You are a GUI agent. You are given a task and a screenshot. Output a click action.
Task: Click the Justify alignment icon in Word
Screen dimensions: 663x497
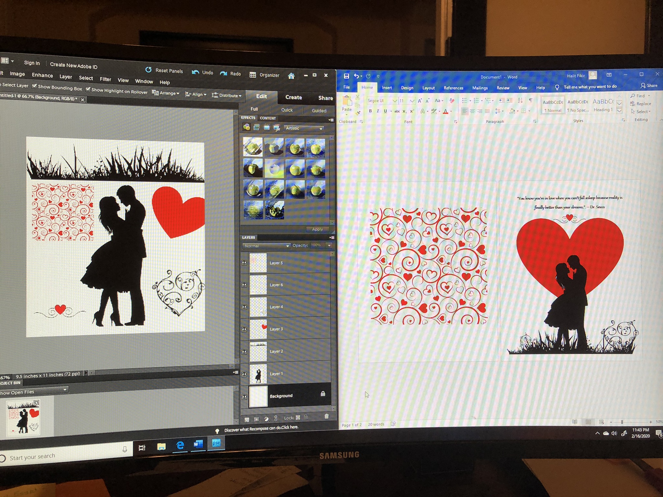487,111
